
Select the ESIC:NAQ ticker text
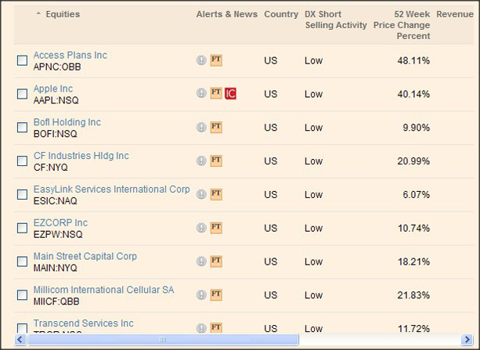click(56, 201)
